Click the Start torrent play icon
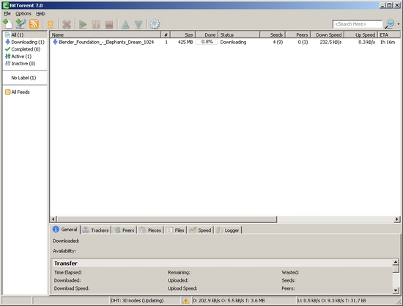The image size is (403, 306). [83, 24]
